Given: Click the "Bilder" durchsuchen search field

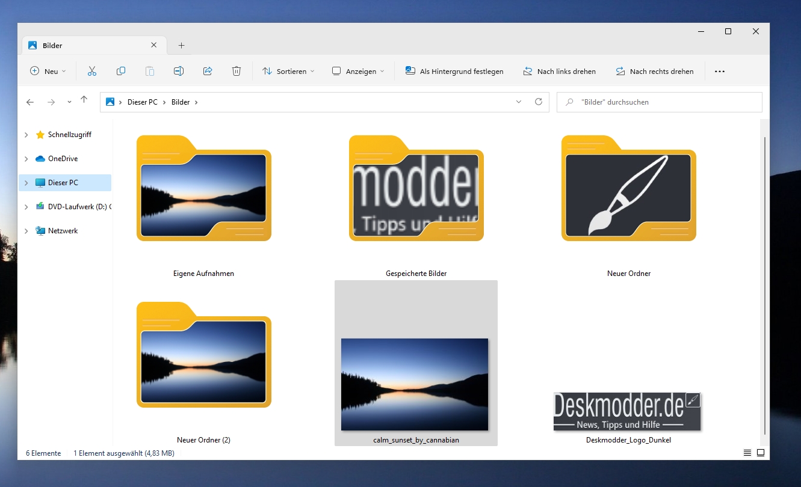Looking at the screenshot, I should 660,102.
